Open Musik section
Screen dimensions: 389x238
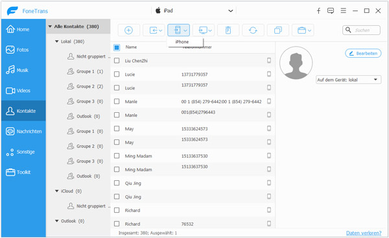pos(23,70)
